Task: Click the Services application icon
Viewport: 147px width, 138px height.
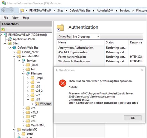Action: click(23, 61)
